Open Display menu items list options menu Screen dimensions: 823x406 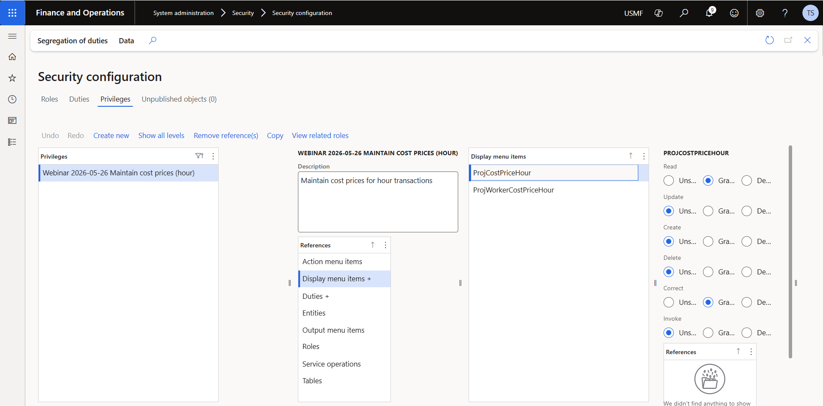(644, 156)
